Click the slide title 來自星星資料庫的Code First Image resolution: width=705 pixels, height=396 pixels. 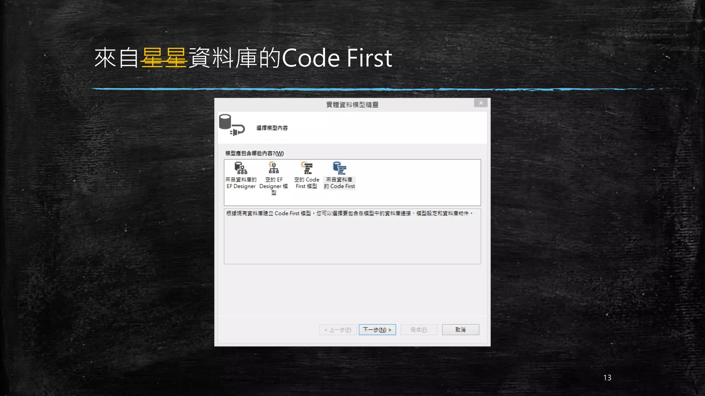point(243,58)
